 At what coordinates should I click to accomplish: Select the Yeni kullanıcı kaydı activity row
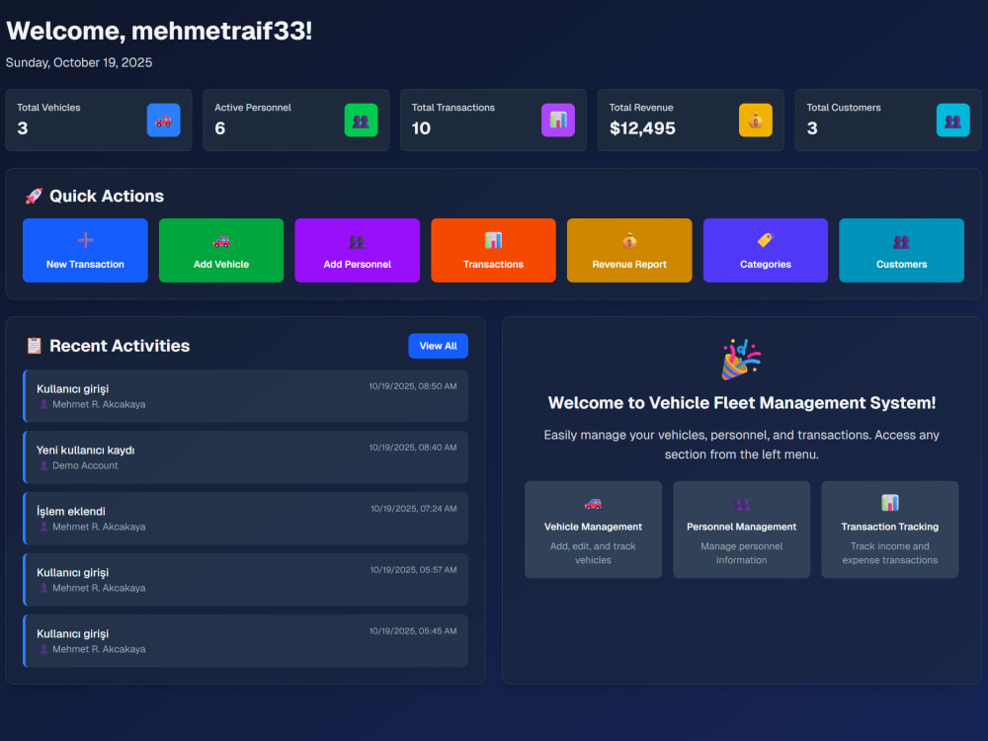click(x=245, y=456)
